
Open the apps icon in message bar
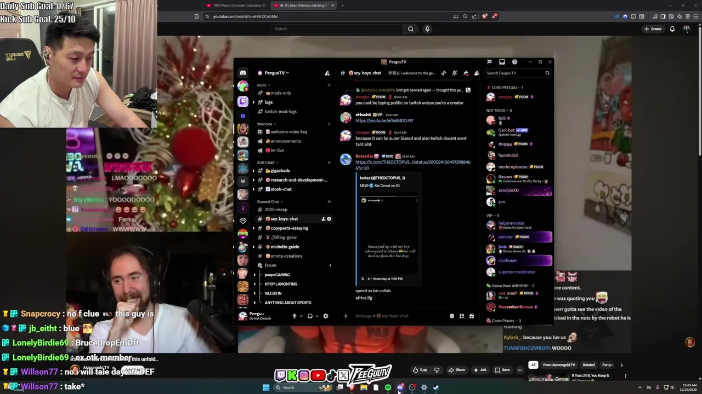click(462, 316)
